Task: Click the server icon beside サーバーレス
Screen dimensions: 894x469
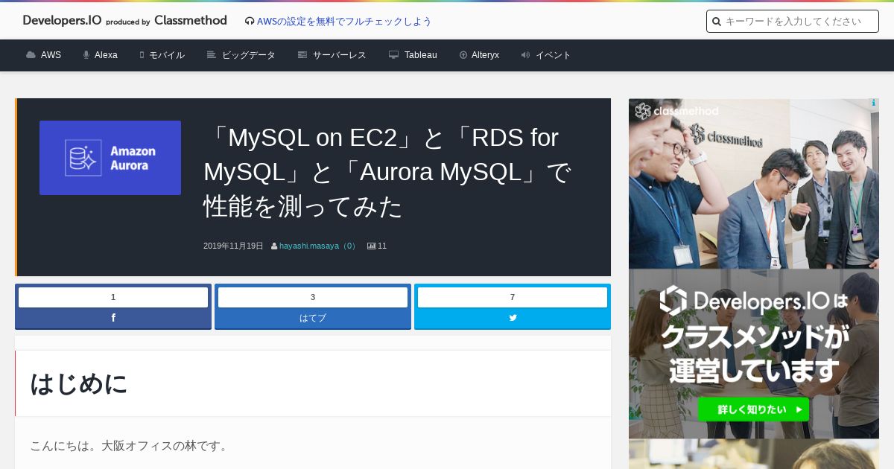Action: point(302,55)
